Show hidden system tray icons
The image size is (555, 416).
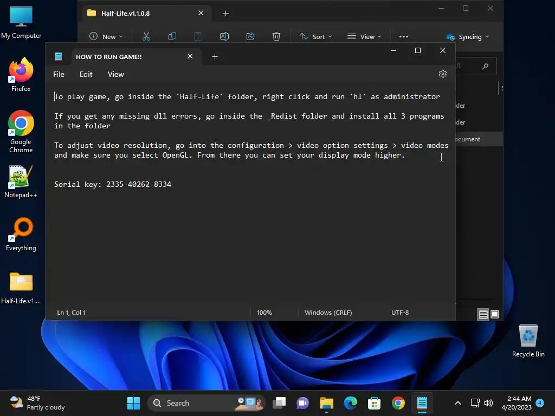tap(457, 403)
